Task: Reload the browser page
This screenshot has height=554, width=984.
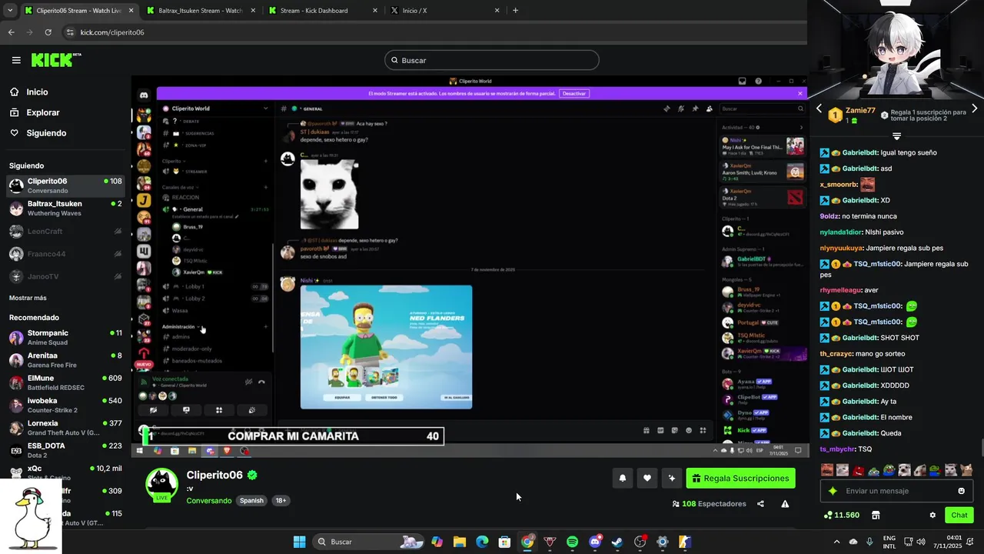Action: point(48,32)
